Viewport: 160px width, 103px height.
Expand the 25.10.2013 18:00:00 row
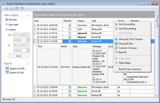pos(35,25)
